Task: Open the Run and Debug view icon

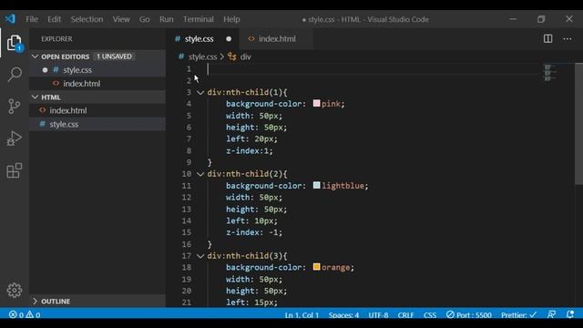Action: click(x=15, y=138)
